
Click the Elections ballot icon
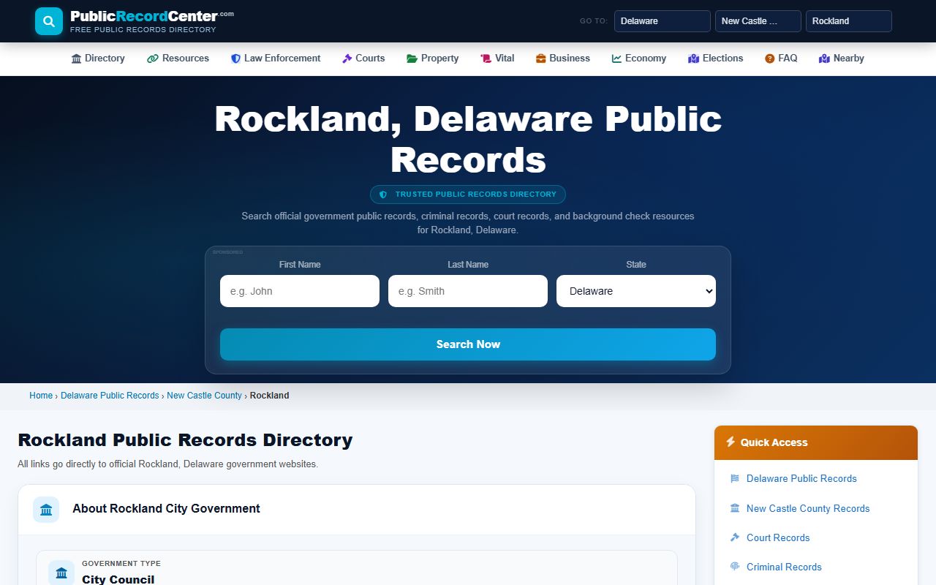(693, 58)
